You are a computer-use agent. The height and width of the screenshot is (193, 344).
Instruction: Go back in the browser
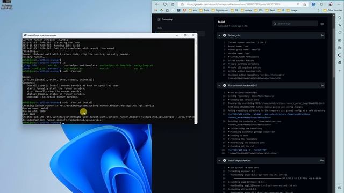[157, 4]
